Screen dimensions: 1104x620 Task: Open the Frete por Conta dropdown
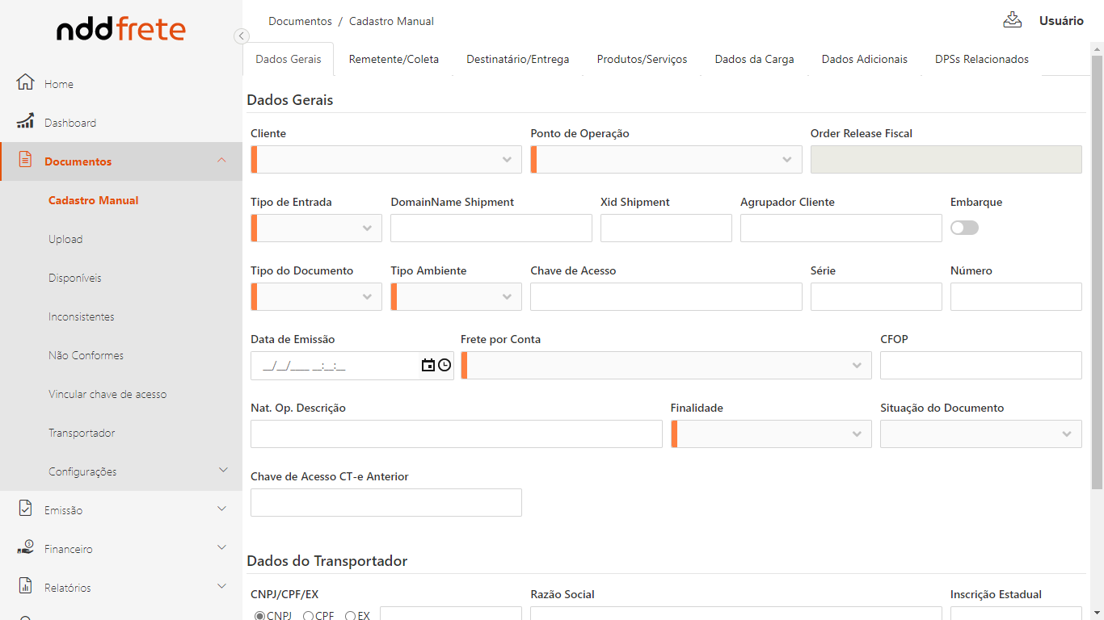tap(666, 366)
